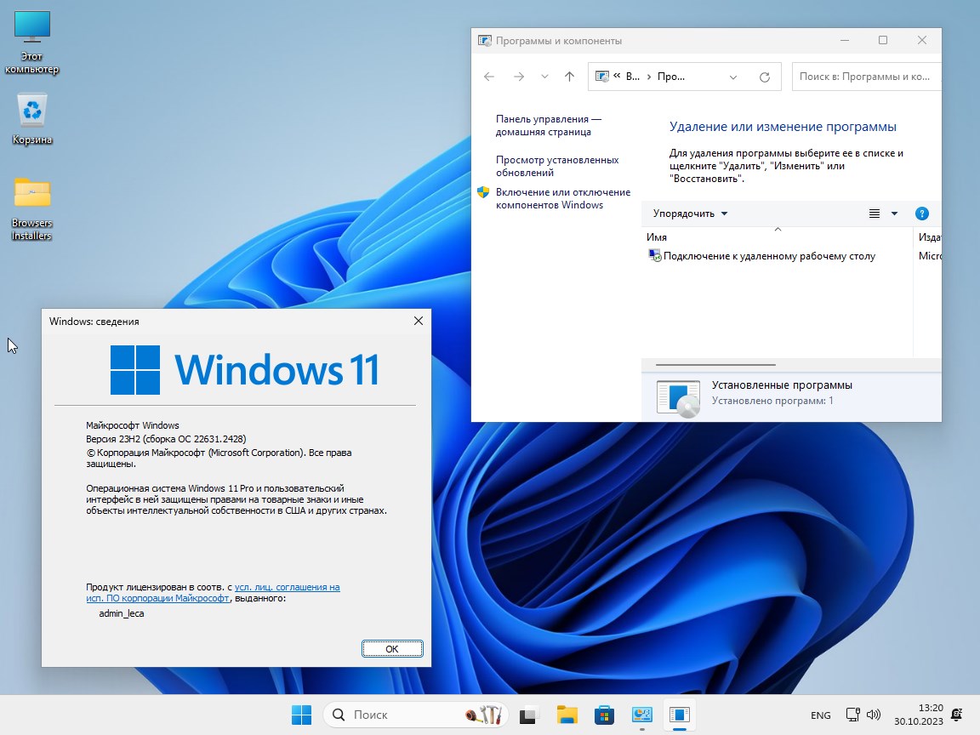The width and height of the screenshot is (980, 735).
Task: Open the clock showing 13:20 30.10.2023
Action: tap(918, 715)
